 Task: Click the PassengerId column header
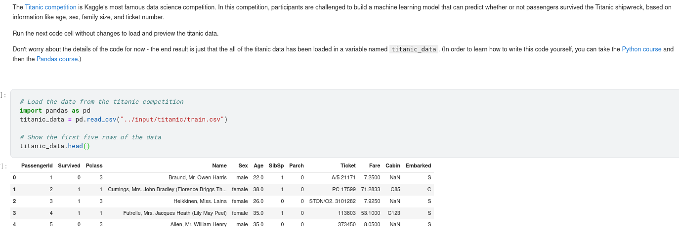coord(37,165)
